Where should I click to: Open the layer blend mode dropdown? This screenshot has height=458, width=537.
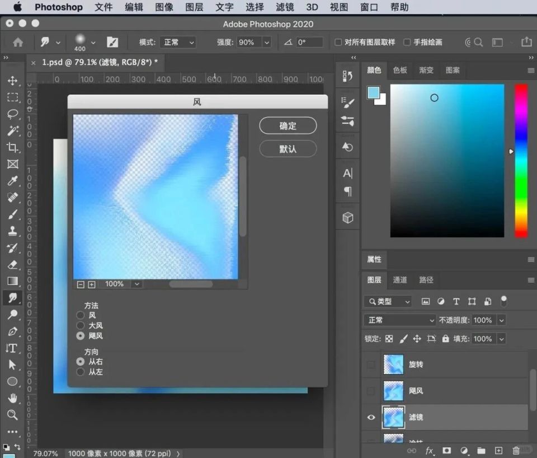click(399, 320)
